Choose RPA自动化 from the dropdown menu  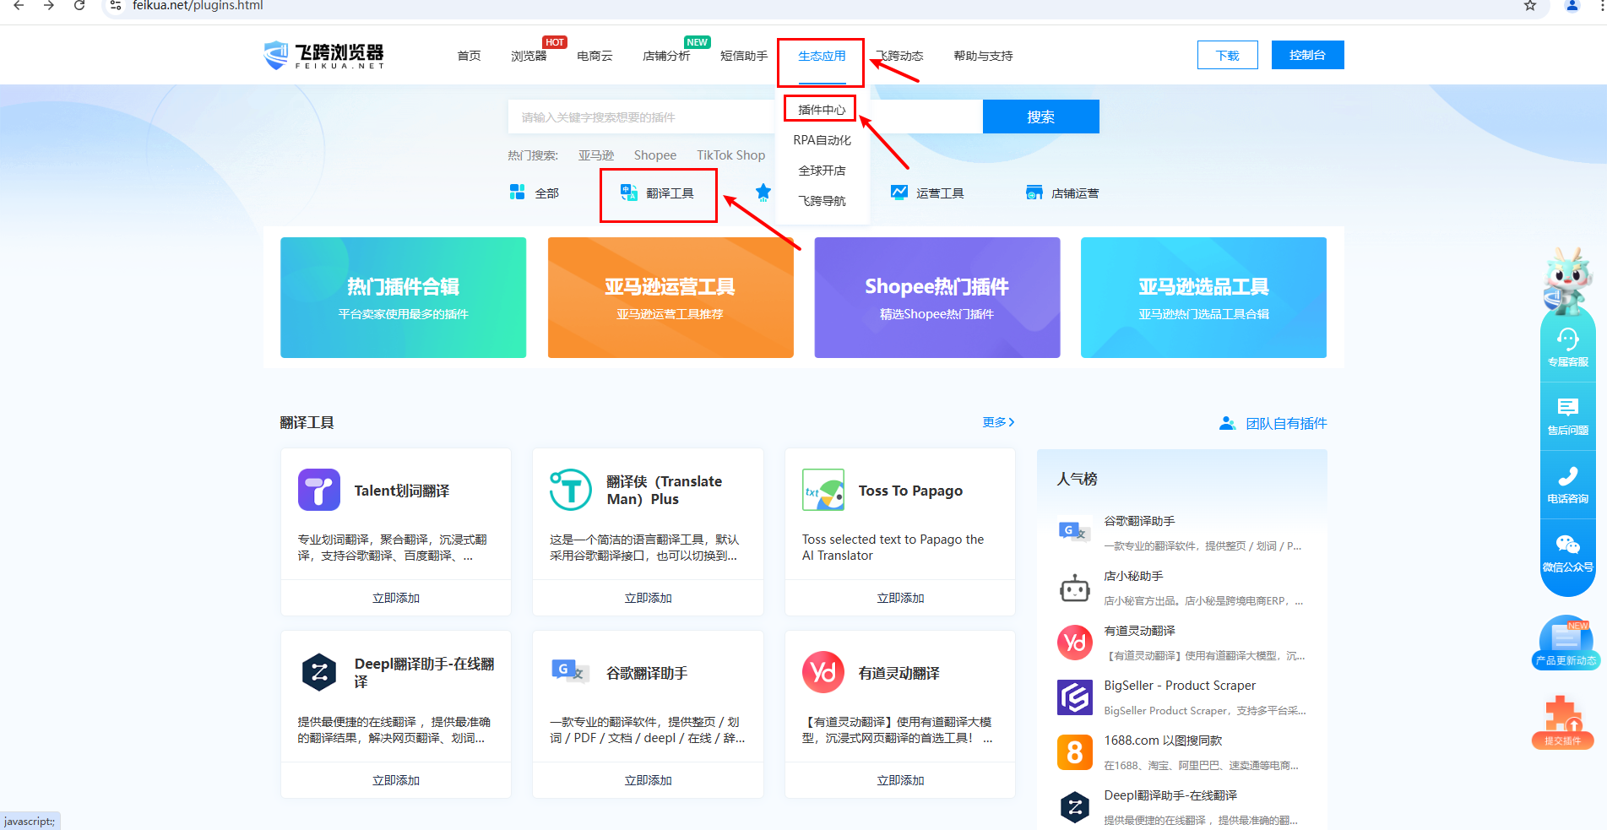(x=822, y=140)
